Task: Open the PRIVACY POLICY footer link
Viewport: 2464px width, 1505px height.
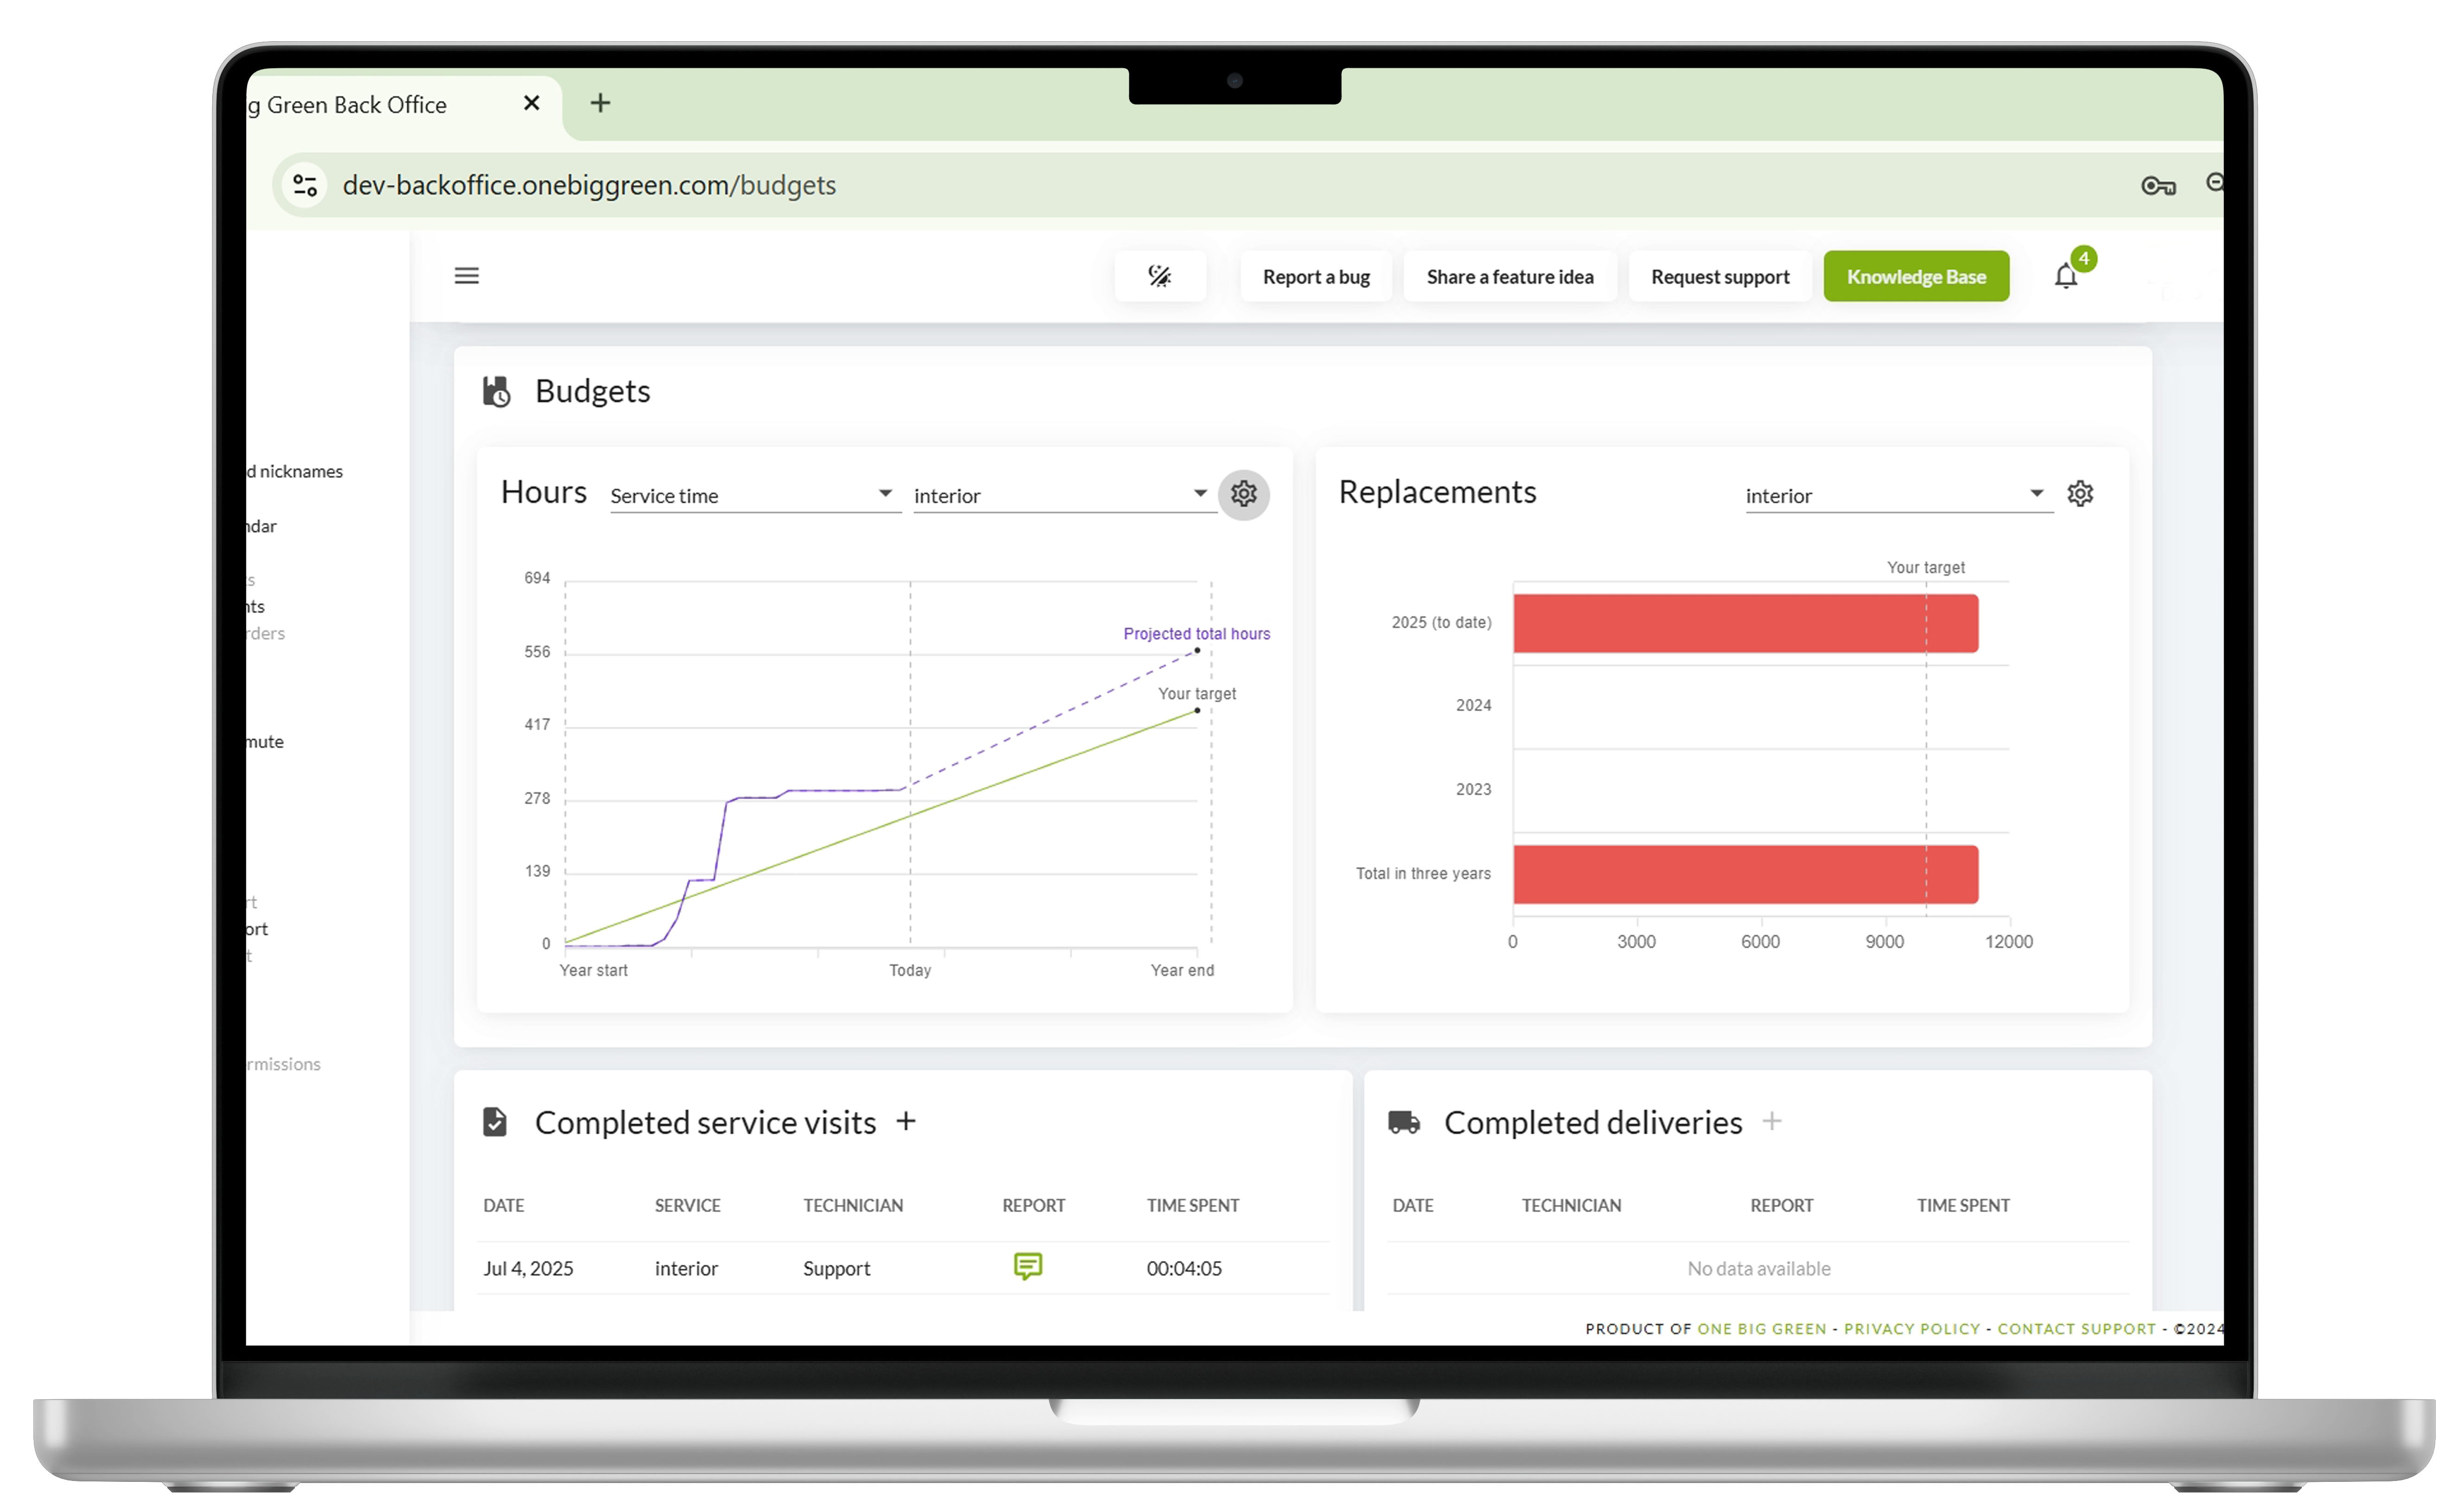Action: pos(1912,1328)
